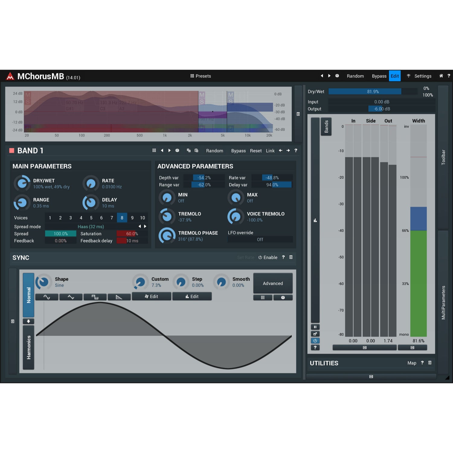Open SYNC section help question mark
The height and width of the screenshot is (453, 453).
pos(283,257)
